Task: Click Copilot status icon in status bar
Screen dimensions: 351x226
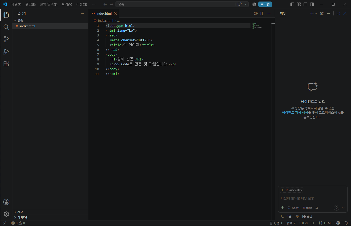Action: (338, 223)
